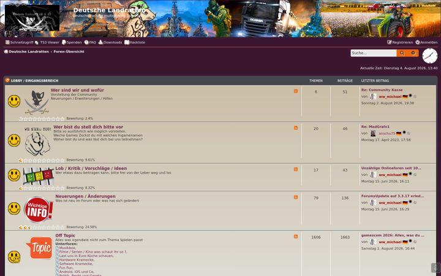
Task: Click smiley status icon of Wer bist du row
Action: (x=14, y=140)
